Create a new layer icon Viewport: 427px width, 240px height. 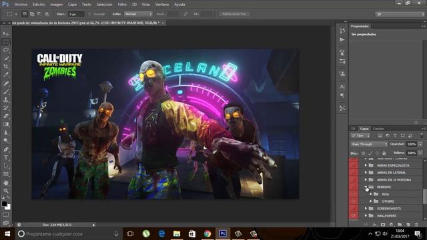coord(408,225)
